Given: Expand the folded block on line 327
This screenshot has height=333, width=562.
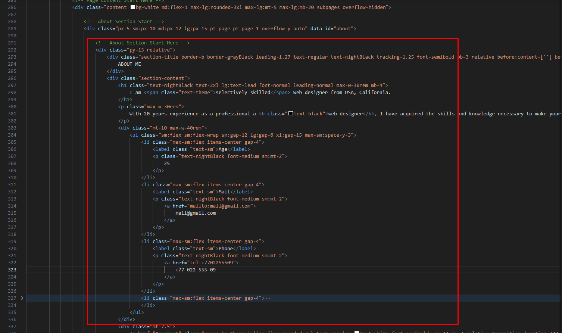Looking at the screenshot, I should [x=22, y=298].
